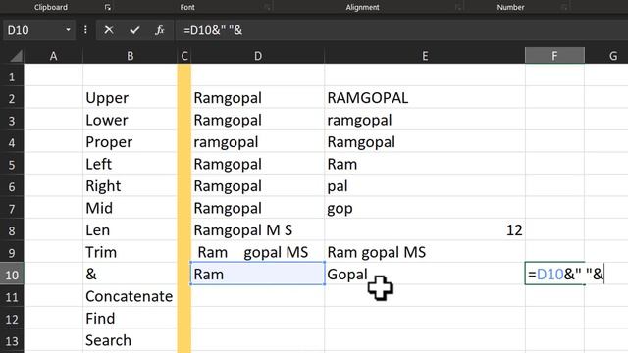This screenshot has height=353, width=628.
Task: Click untrimmed 'Ram gopal MS' cell
Action: (x=258, y=252)
